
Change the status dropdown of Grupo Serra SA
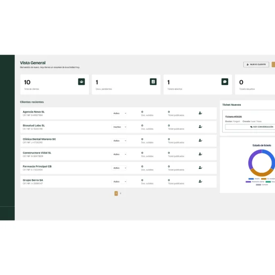click(119, 182)
